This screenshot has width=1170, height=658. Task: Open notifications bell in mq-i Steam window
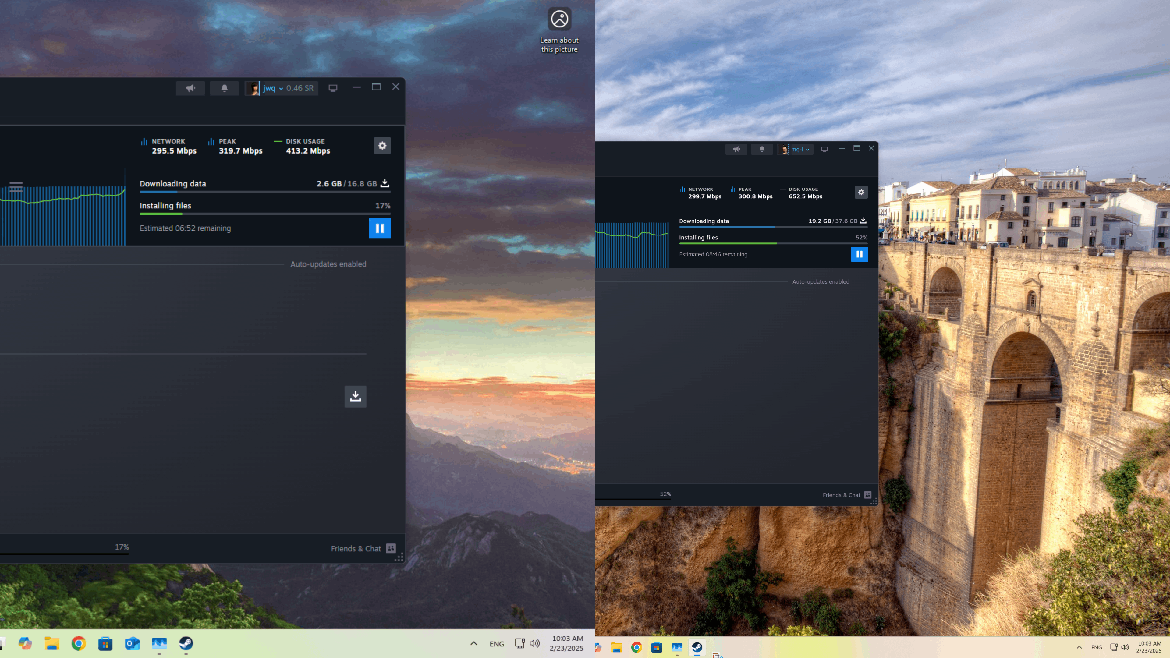pyautogui.click(x=762, y=149)
